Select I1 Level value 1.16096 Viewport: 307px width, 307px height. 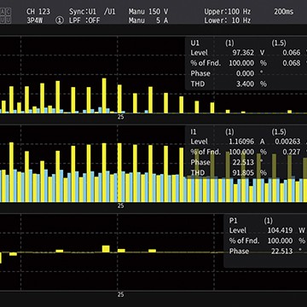241,142
